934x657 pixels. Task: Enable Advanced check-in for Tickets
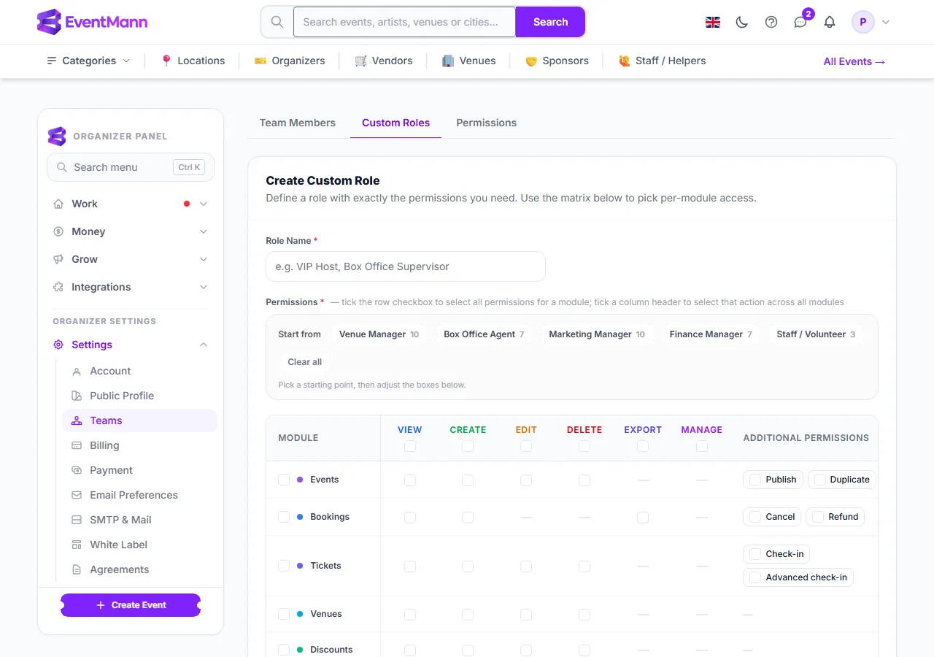(x=798, y=577)
